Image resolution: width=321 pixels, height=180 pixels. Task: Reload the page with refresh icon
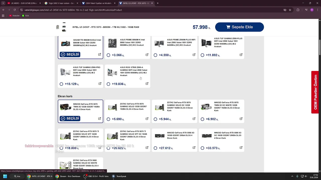15,10
